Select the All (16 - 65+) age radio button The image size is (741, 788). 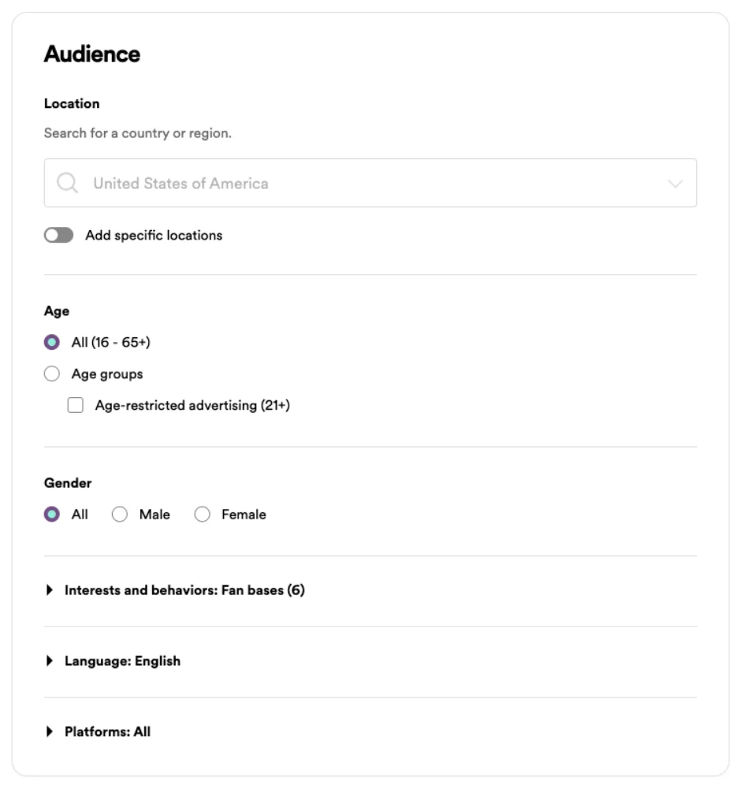(52, 342)
